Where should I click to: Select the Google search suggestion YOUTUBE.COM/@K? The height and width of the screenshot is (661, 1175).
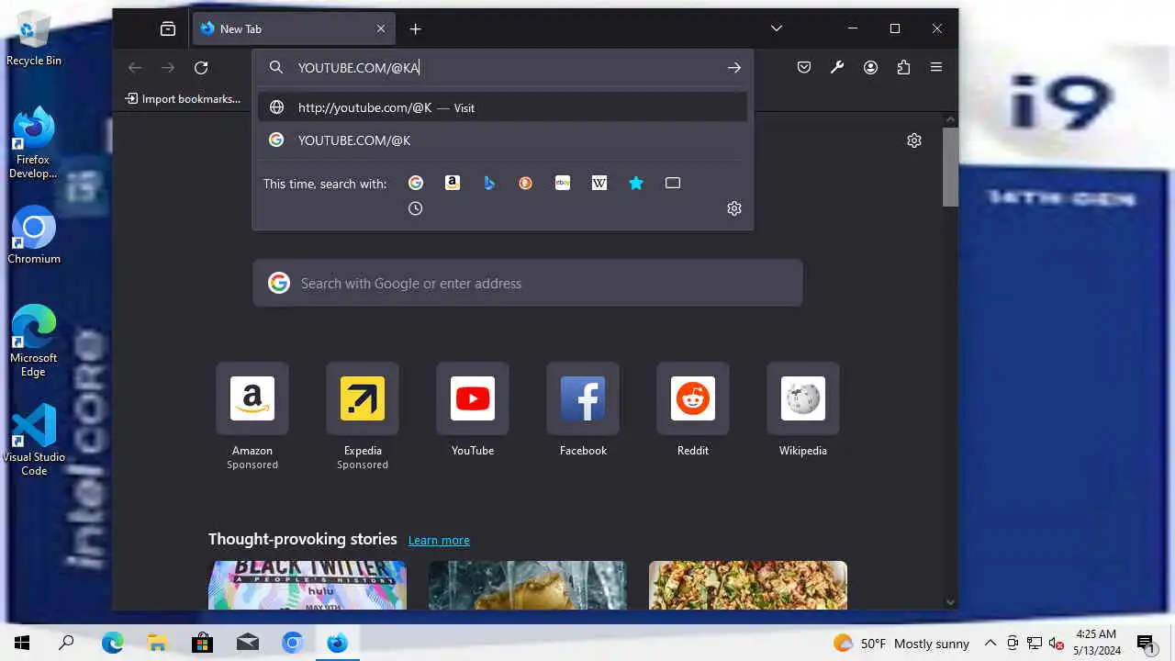[503, 140]
